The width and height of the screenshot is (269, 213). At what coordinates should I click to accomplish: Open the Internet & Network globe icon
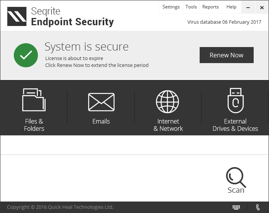pyautogui.click(x=168, y=102)
